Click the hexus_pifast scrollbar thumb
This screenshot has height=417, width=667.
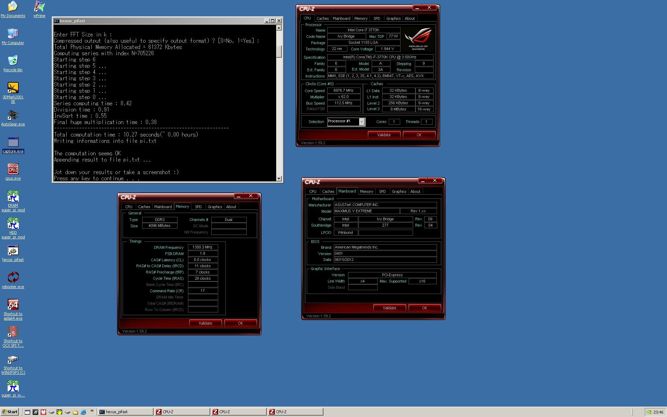(x=279, y=51)
